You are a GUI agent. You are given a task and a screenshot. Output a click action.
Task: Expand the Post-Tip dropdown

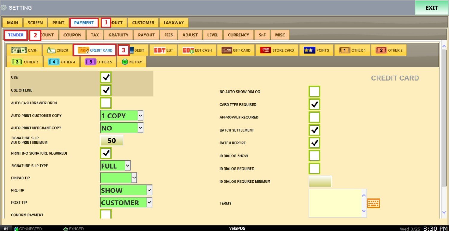(149, 203)
